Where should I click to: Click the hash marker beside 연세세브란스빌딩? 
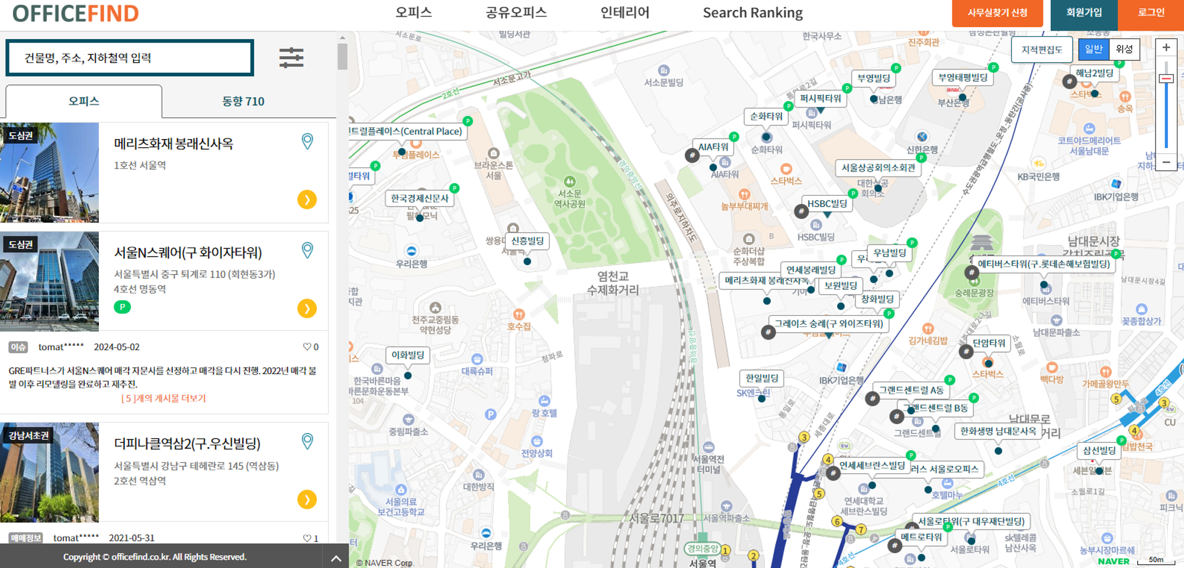point(833,473)
